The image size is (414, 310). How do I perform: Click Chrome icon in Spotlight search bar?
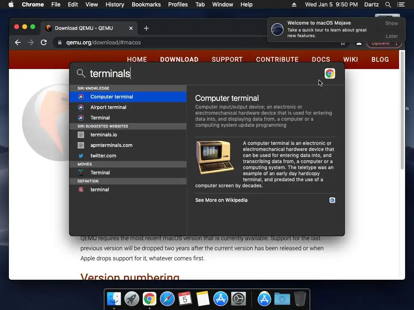pos(330,73)
